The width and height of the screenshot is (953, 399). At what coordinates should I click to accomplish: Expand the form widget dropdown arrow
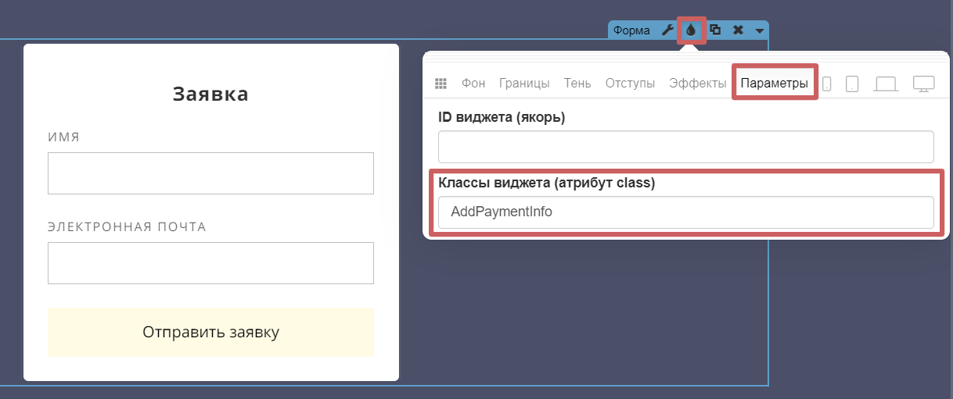[x=759, y=31]
